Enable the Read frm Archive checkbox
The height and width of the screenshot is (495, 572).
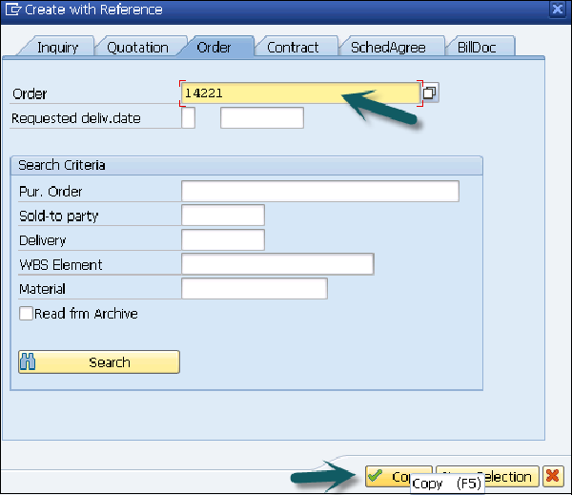click(26, 314)
